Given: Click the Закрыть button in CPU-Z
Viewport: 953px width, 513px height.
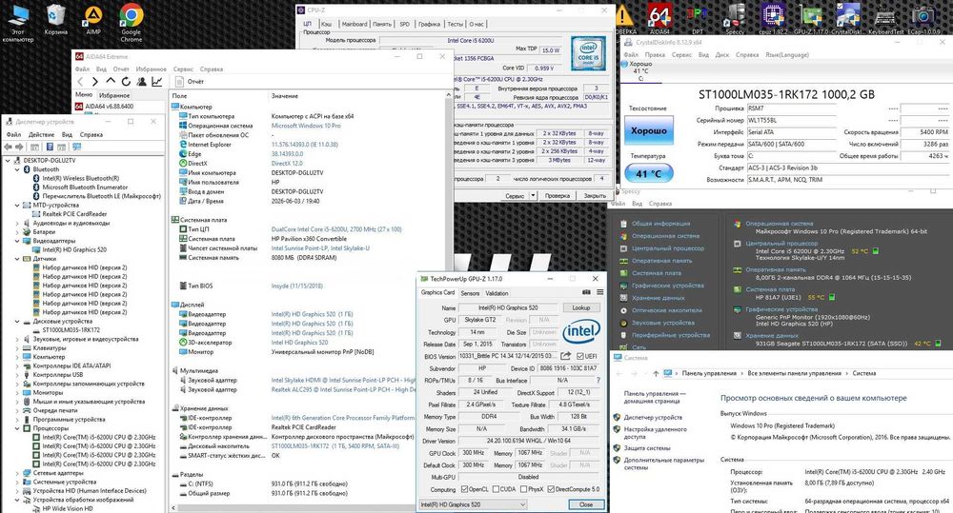Looking at the screenshot, I should (595, 195).
